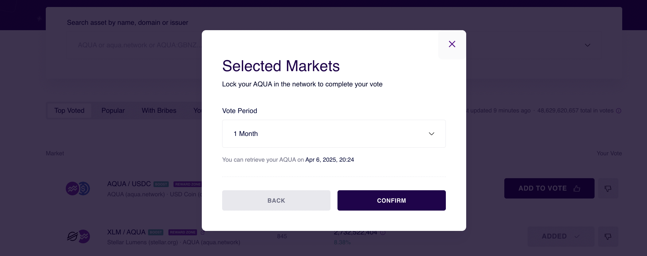Image resolution: width=647 pixels, height=256 pixels.
Task: Click the REWARD ZONE badge on XLM / AQUA
Action: (183, 232)
